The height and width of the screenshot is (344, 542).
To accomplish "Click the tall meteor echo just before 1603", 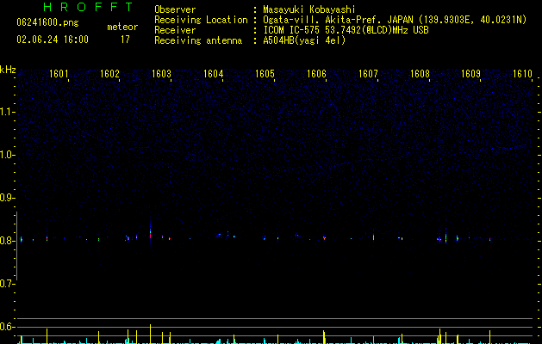I will click(x=150, y=233).
